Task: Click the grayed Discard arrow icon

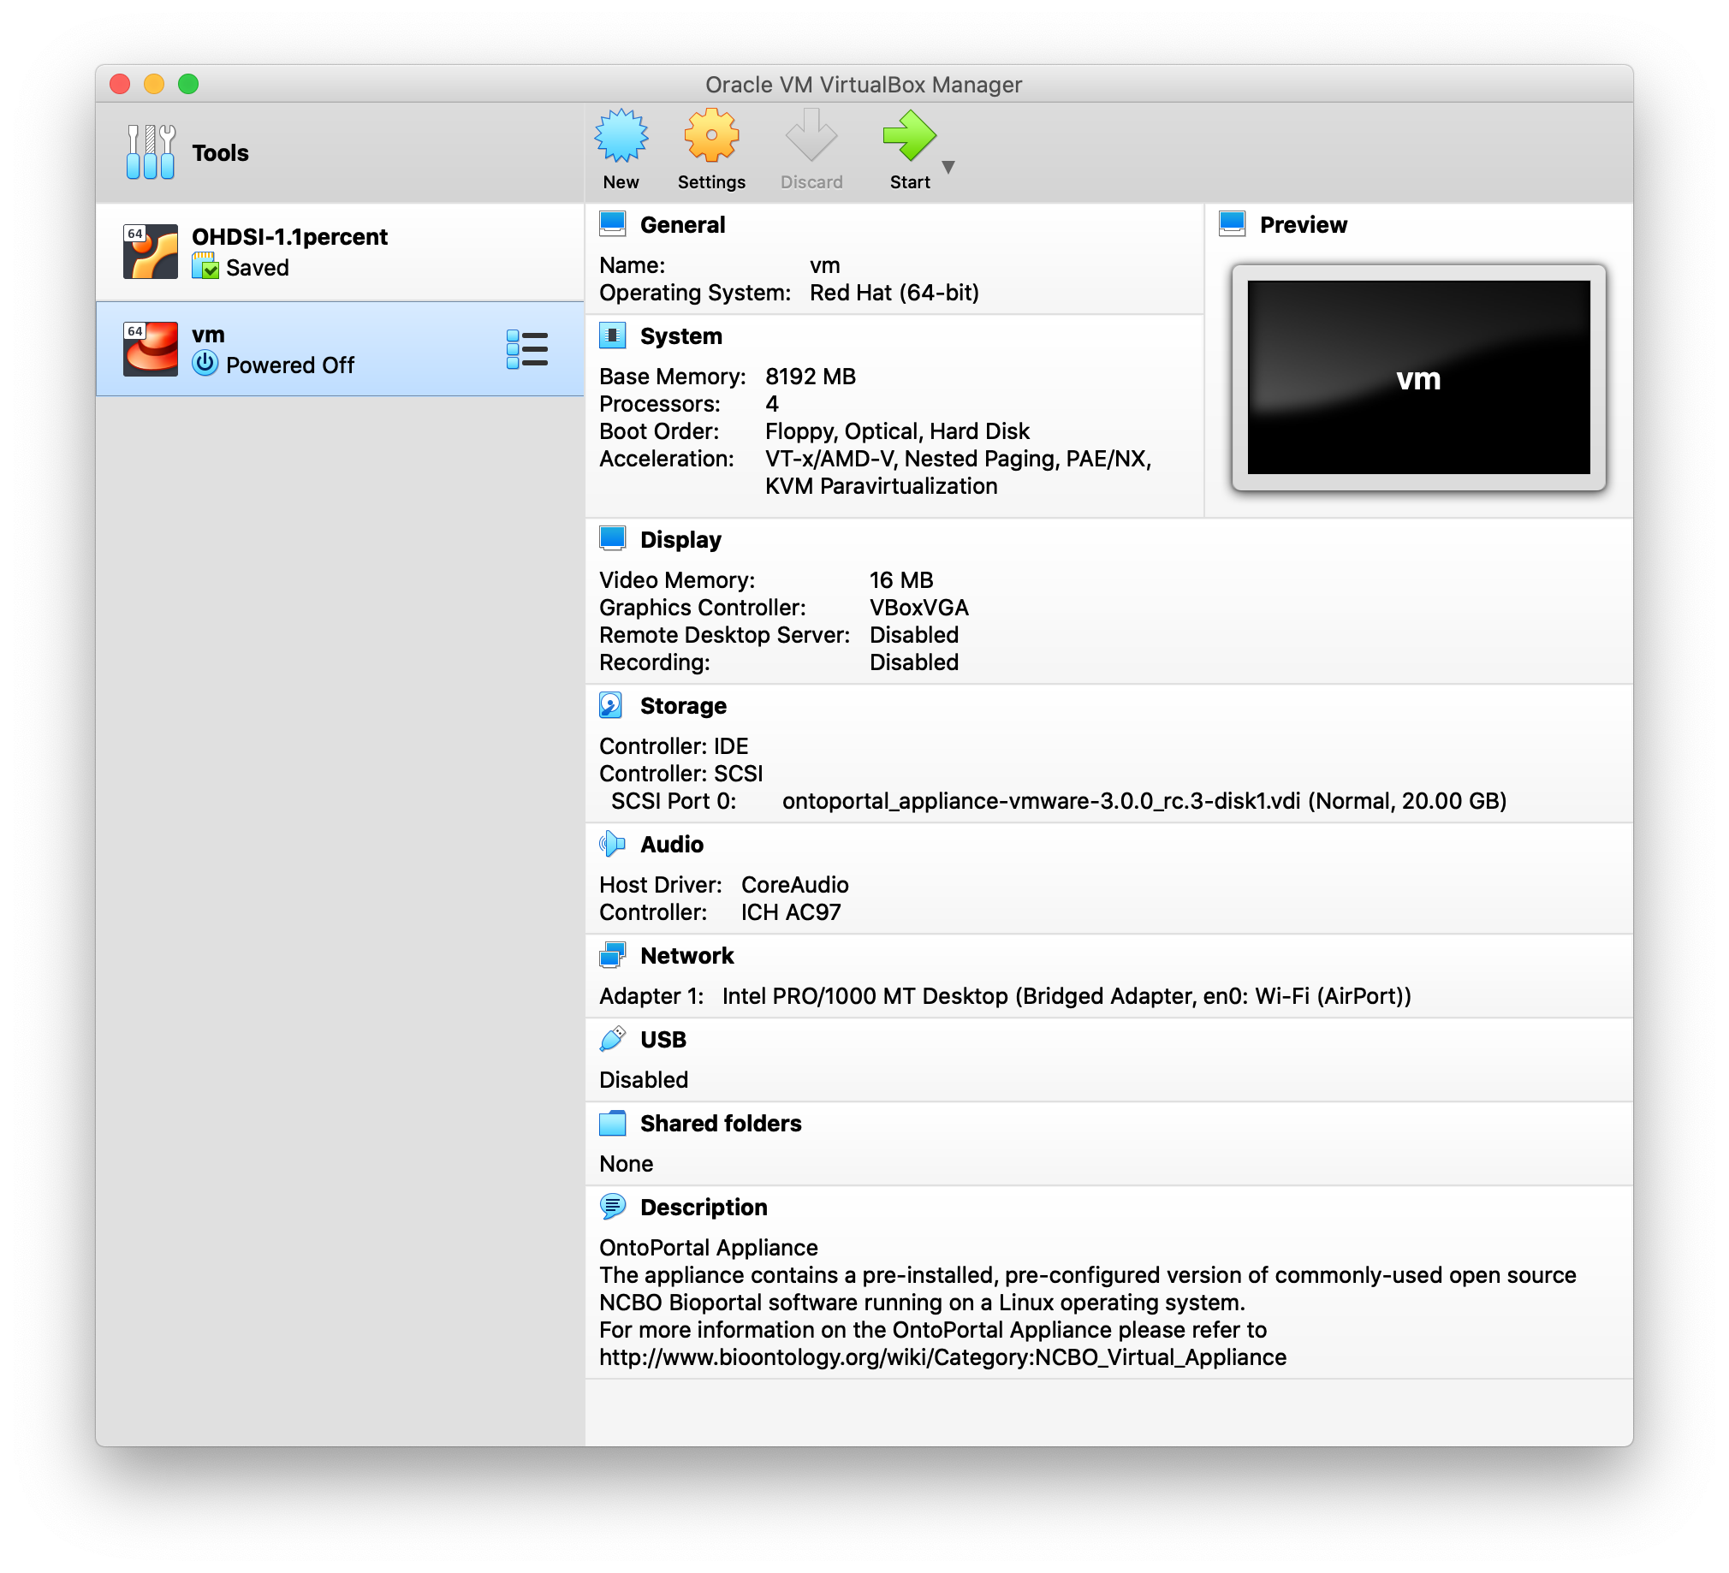Action: click(811, 137)
